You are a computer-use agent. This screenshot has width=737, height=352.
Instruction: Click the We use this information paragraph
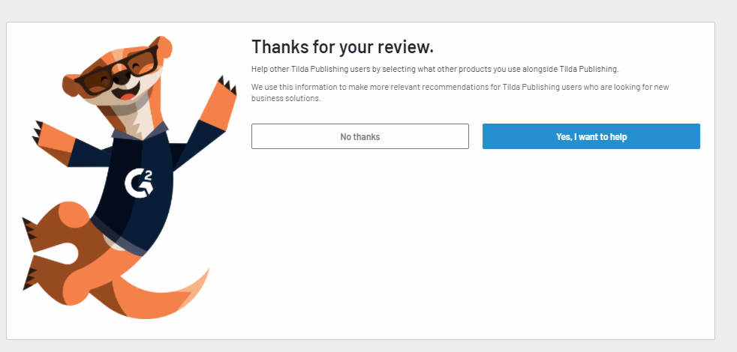460,93
